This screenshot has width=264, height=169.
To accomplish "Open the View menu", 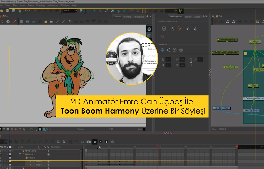I will coord(8,5).
